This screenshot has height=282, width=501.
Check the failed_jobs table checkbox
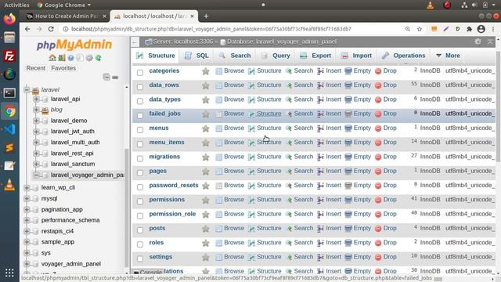[140, 116]
